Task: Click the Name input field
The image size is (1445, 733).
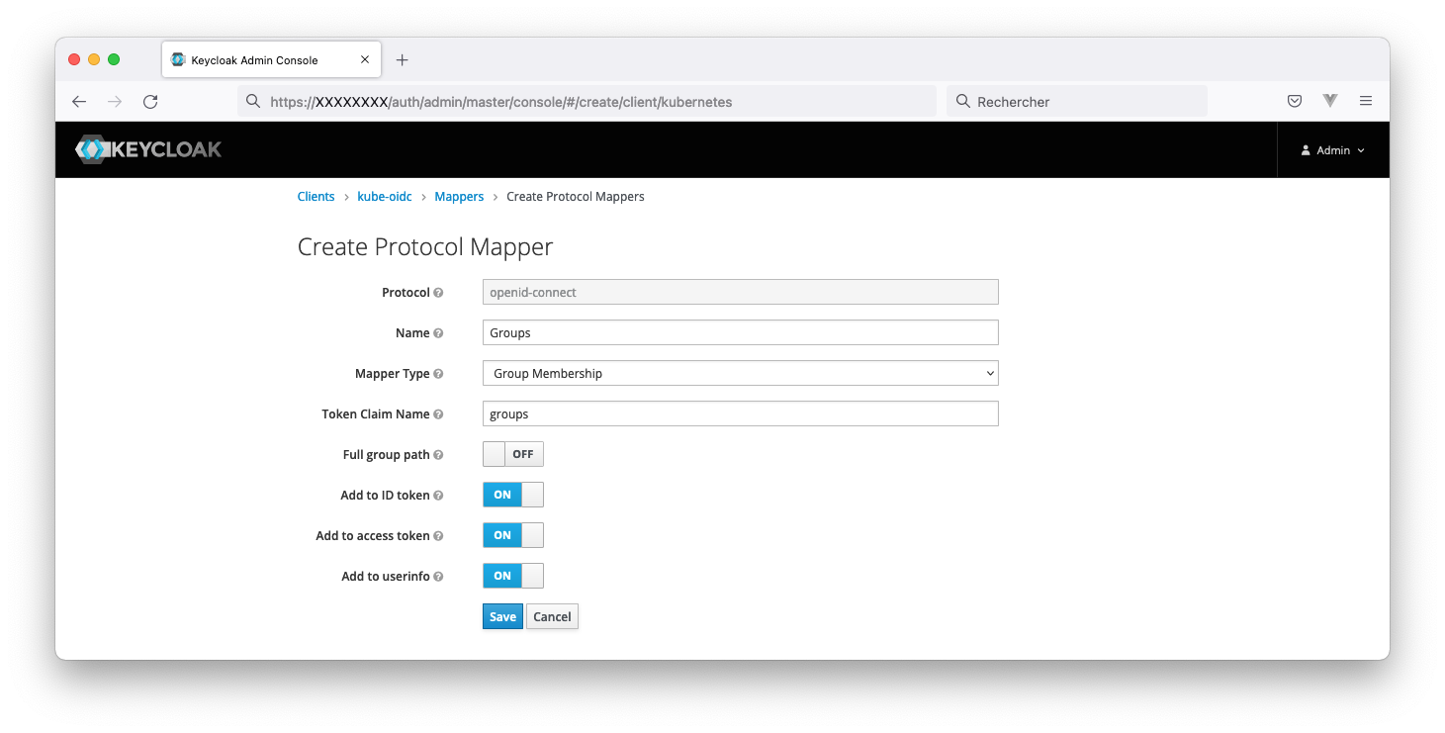Action: coord(740,332)
